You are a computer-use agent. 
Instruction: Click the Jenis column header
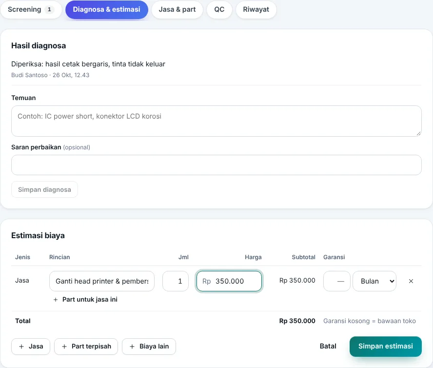tap(22, 257)
